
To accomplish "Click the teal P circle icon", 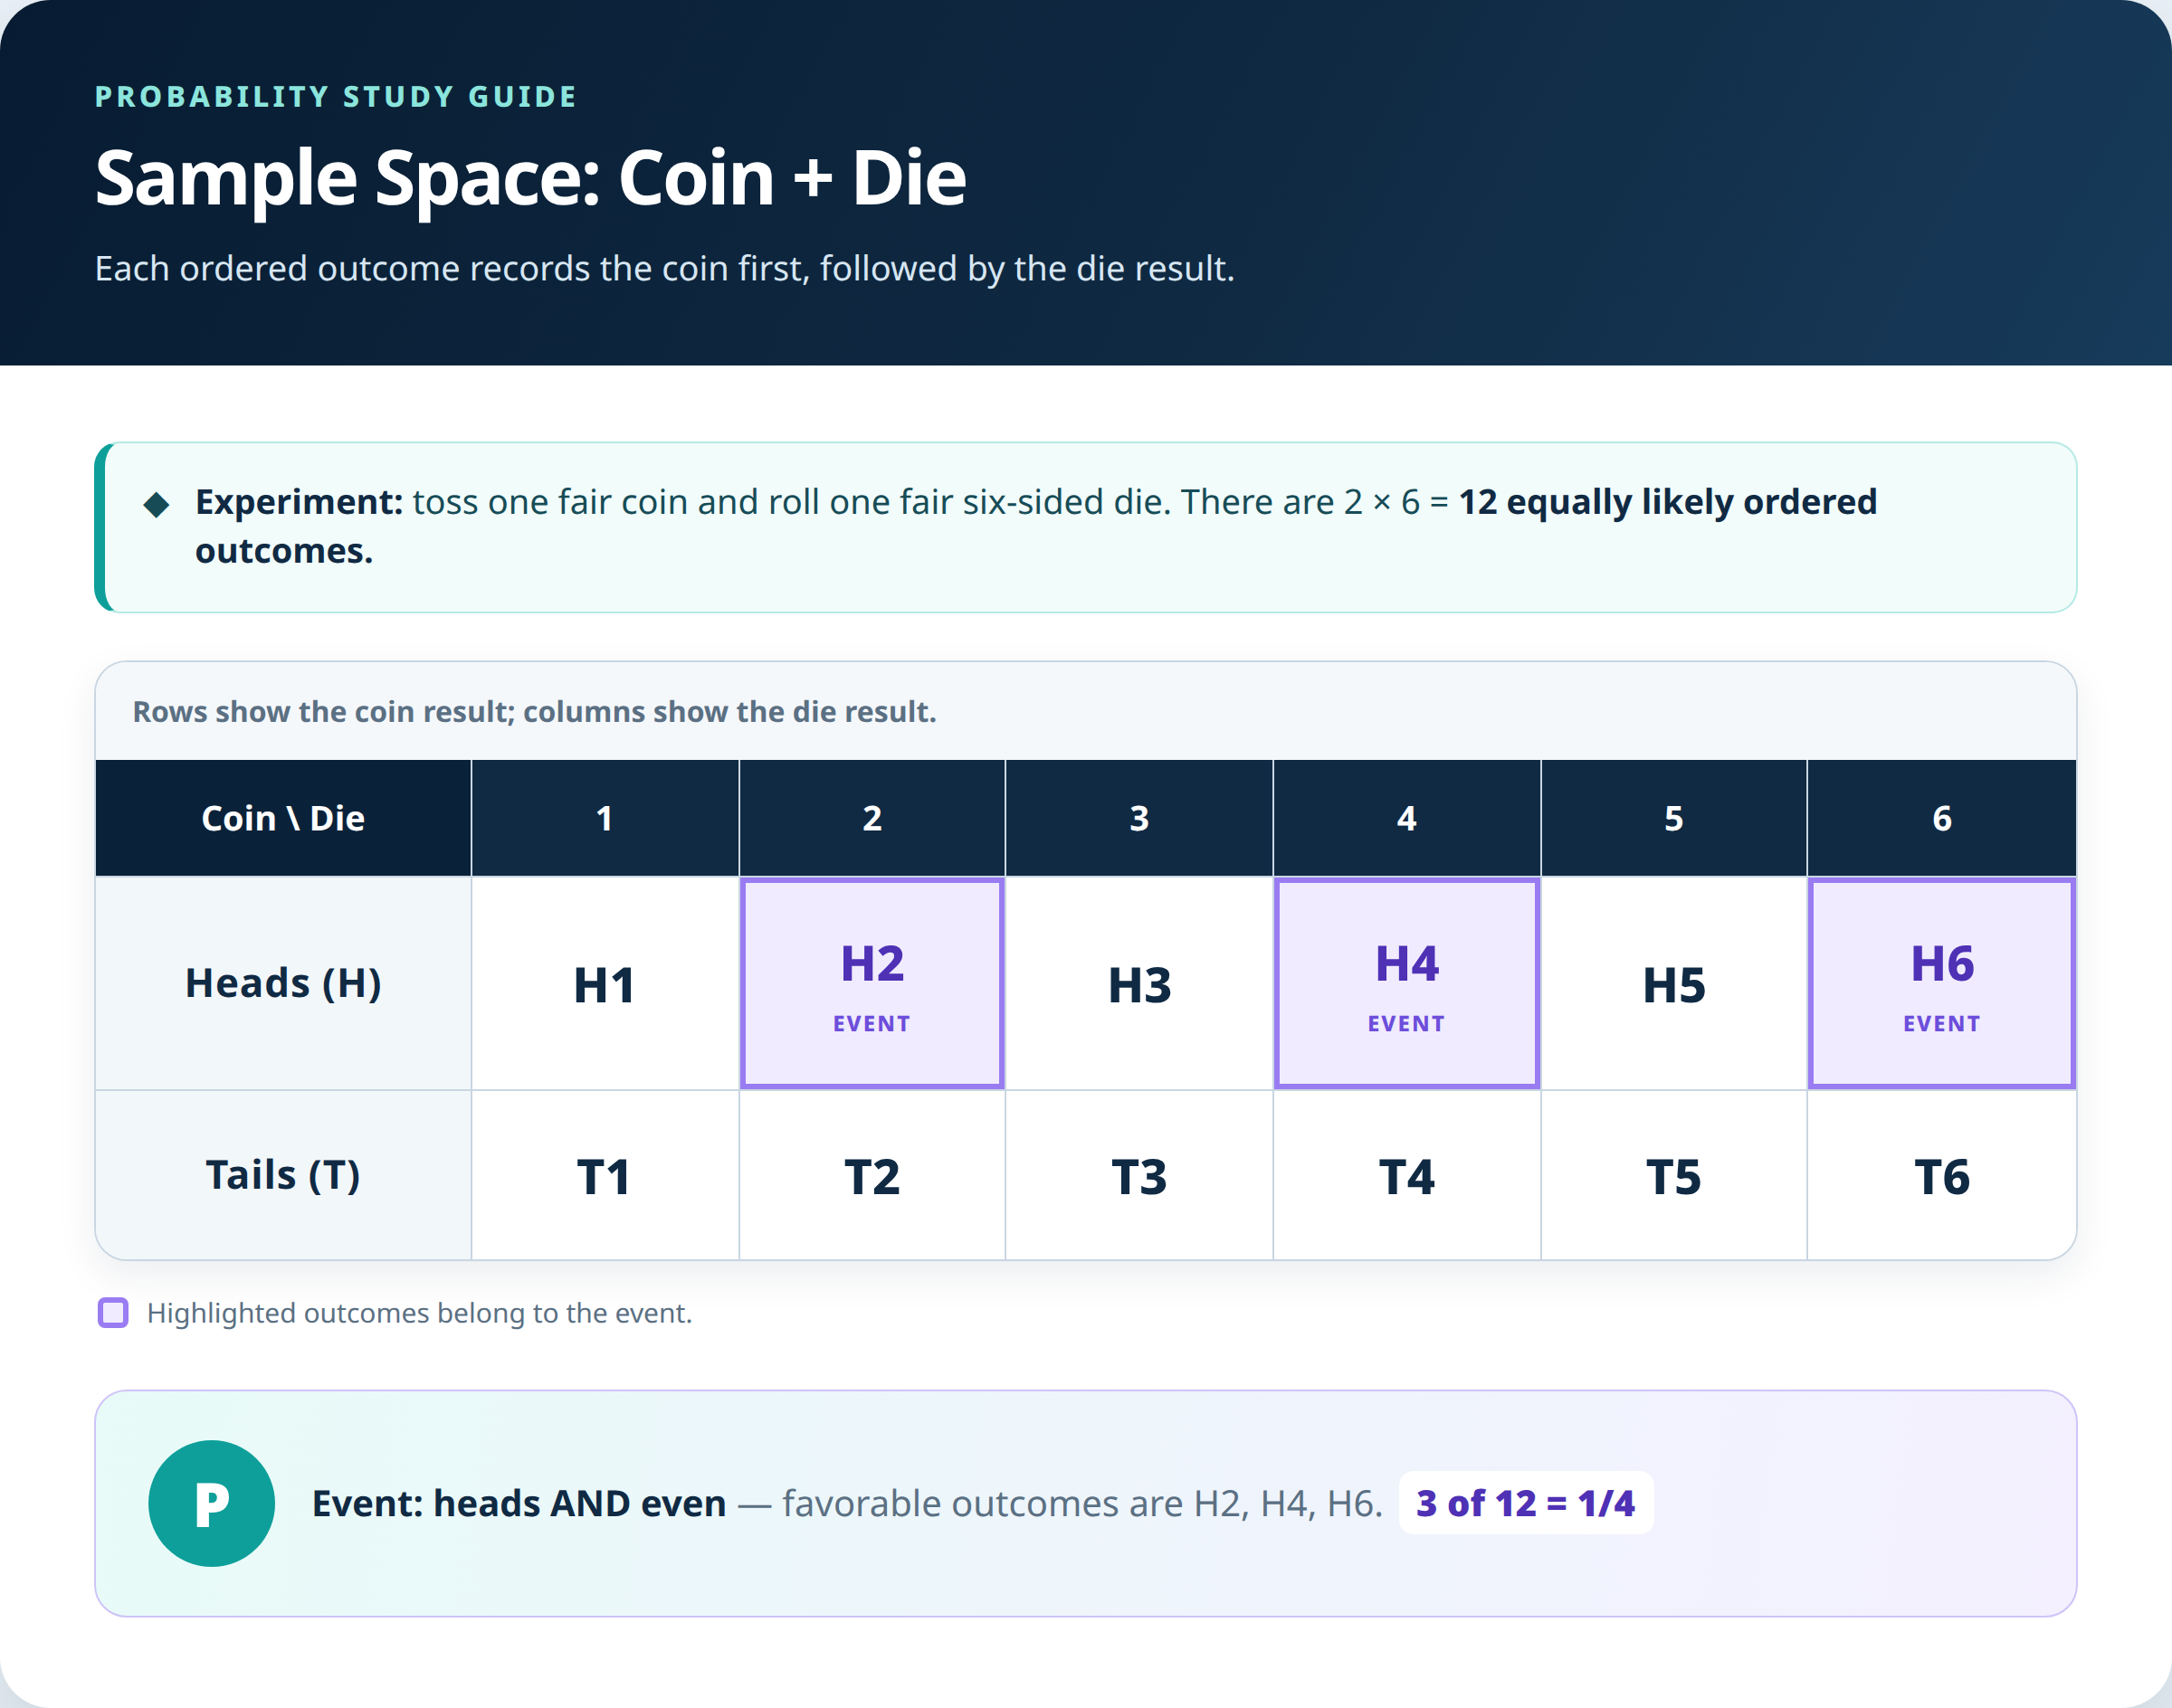I will pos(211,1503).
